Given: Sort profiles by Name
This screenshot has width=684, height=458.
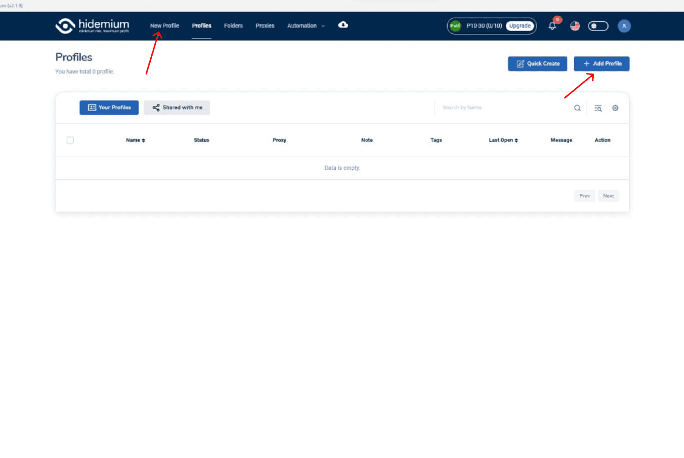Looking at the screenshot, I should [135, 139].
